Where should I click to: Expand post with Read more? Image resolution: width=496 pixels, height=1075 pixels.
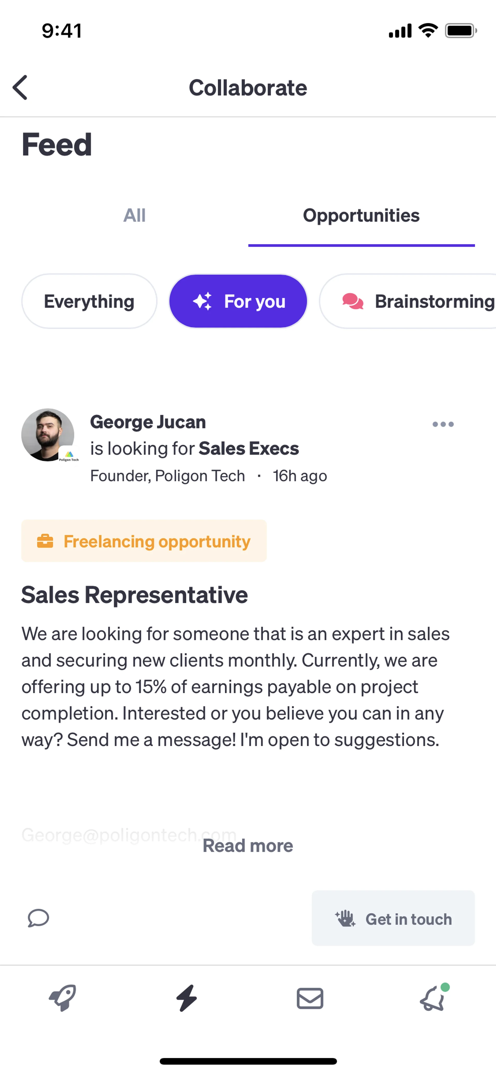pos(247,846)
